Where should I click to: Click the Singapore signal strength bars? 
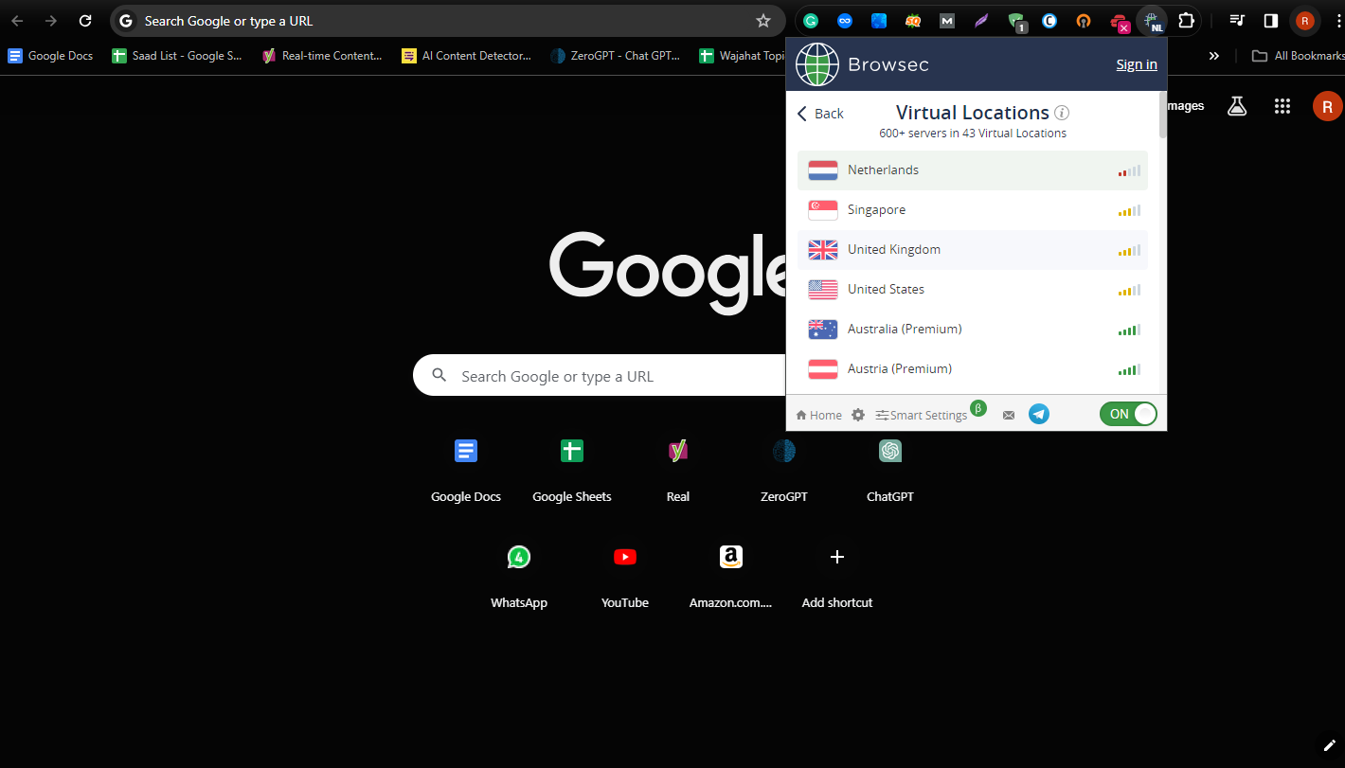1129,210
